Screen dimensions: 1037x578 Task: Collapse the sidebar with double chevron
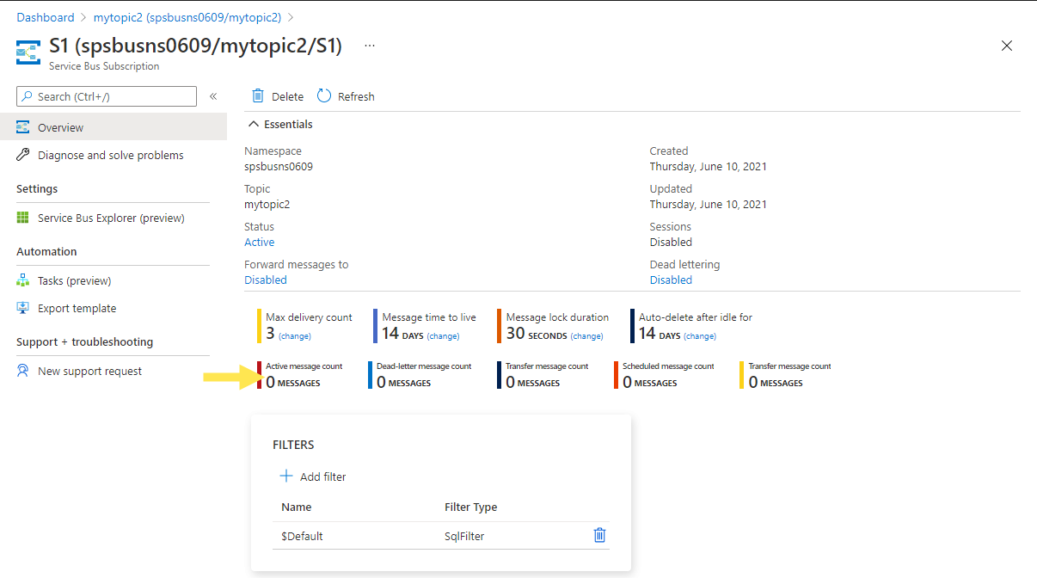pos(213,96)
